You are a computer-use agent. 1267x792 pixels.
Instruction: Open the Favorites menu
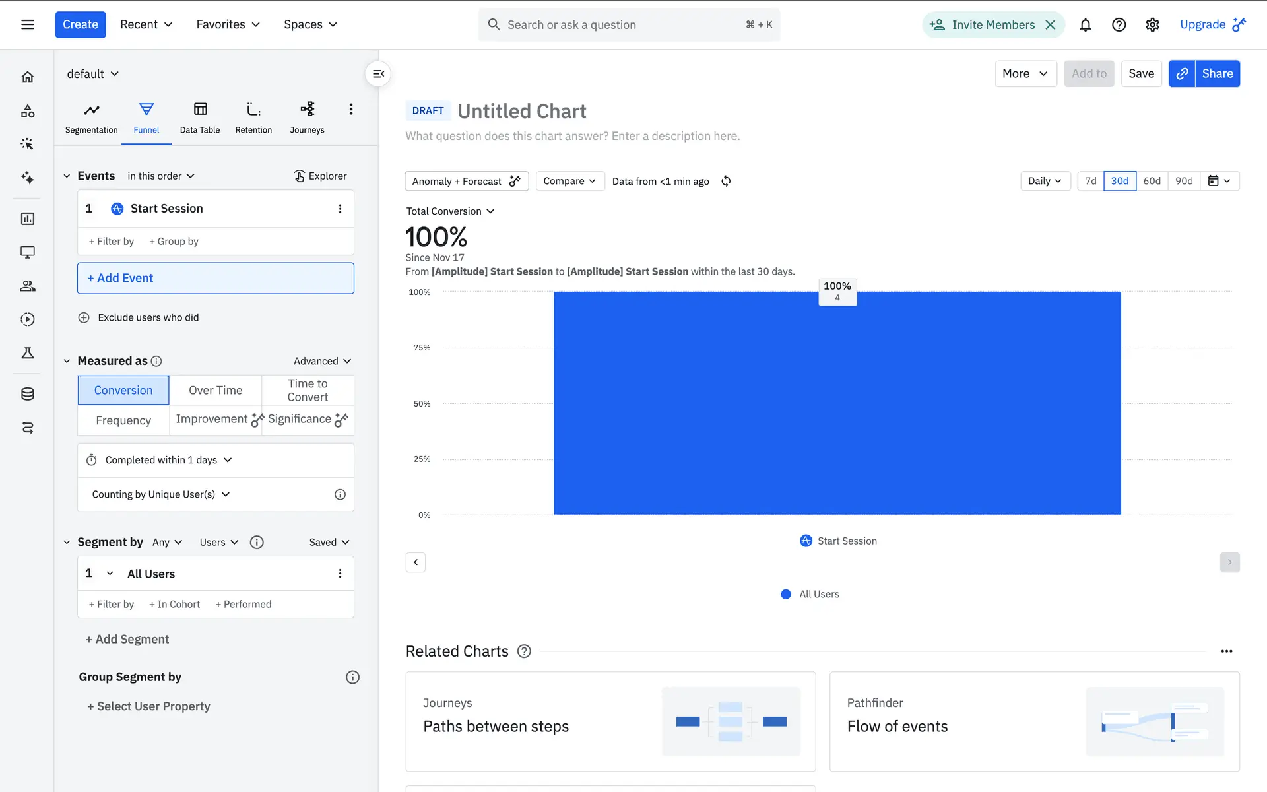pyautogui.click(x=228, y=24)
